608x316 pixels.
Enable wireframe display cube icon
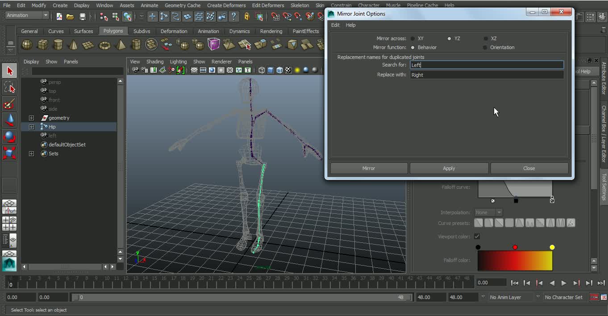262,70
